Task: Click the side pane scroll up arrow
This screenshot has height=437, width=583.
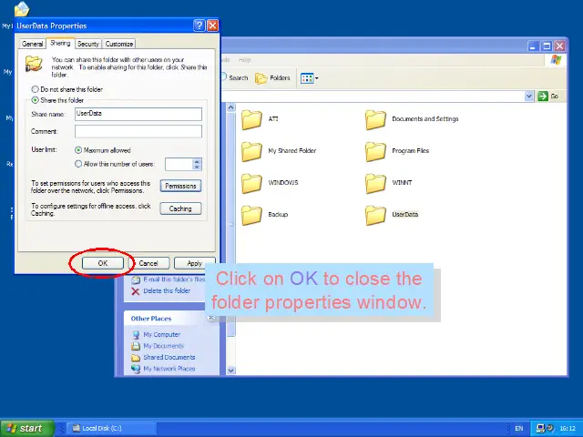Action: point(230,107)
